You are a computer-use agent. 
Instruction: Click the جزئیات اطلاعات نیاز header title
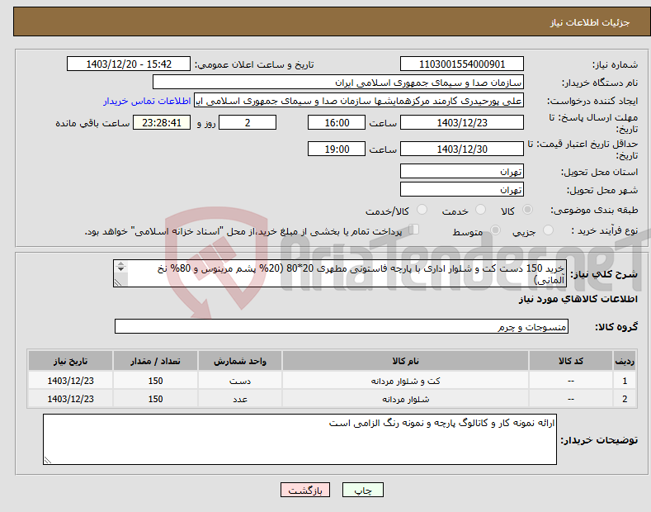590,22
